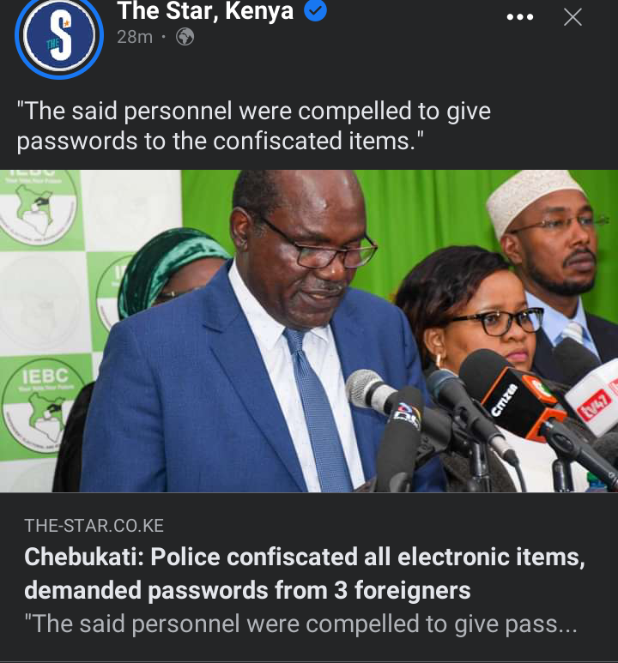Click the globe public audience icon
The image size is (618, 663).
(185, 37)
